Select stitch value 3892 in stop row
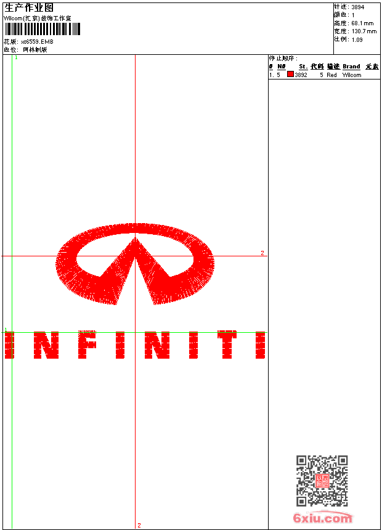This screenshot has width=382, height=530. [301, 75]
